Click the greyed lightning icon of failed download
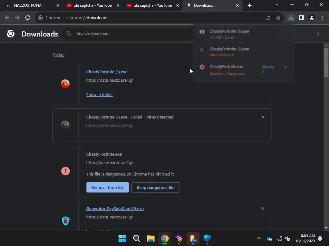Image resolution: width=329 pixels, height=246 pixels. click(x=65, y=125)
